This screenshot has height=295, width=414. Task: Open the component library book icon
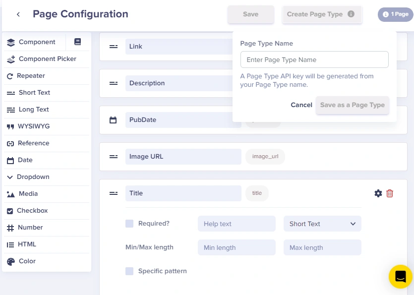click(x=77, y=42)
